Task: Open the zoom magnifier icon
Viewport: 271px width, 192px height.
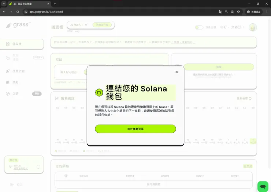Action: click(226, 12)
